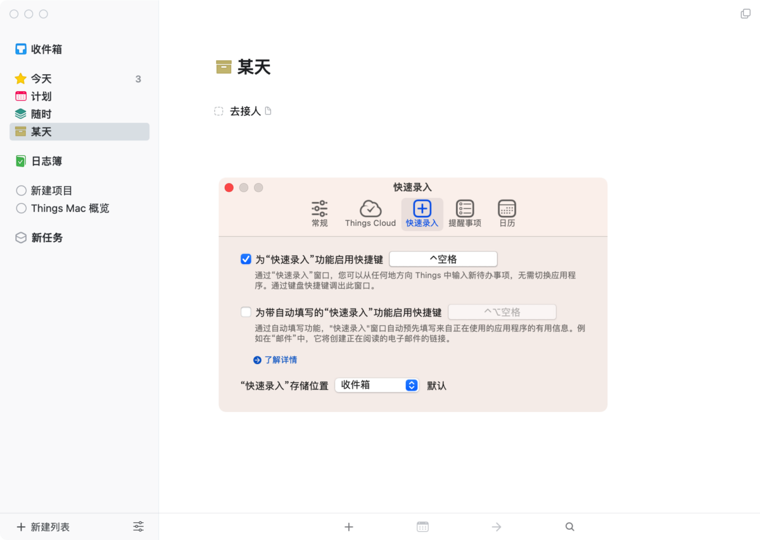Open search with magnifier toolbar icon
Image resolution: width=760 pixels, height=540 pixels.
click(570, 527)
